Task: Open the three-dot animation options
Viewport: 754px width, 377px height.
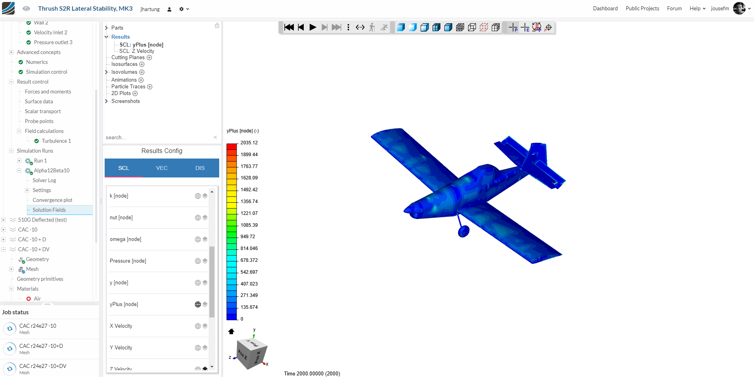Action: (x=348, y=27)
